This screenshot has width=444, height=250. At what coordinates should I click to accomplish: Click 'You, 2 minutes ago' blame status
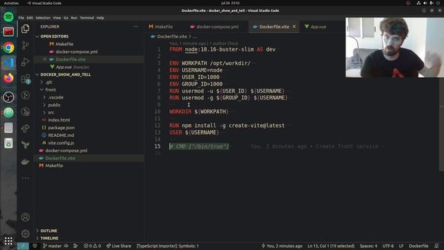coord(282,246)
